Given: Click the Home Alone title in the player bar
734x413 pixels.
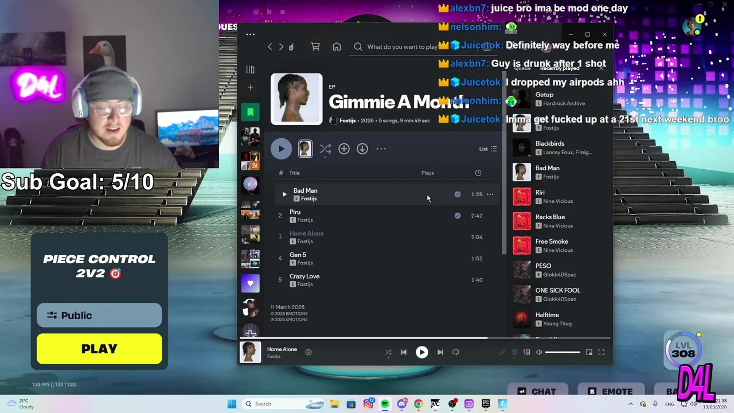Looking at the screenshot, I should coord(282,349).
